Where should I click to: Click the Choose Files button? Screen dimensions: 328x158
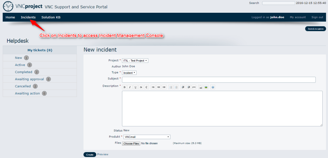pos(131,143)
